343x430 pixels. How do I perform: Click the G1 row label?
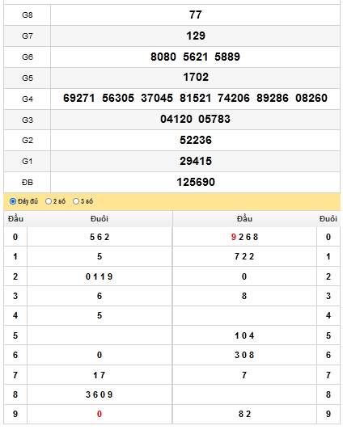pyautogui.click(x=28, y=162)
